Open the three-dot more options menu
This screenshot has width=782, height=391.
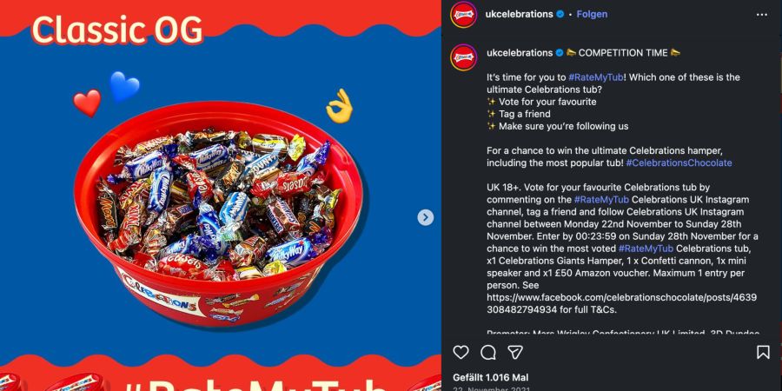coord(761,15)
